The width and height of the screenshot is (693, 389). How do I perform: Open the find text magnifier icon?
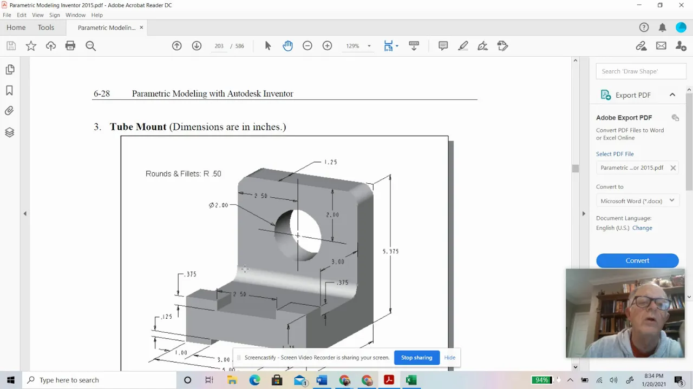point(90,46)
